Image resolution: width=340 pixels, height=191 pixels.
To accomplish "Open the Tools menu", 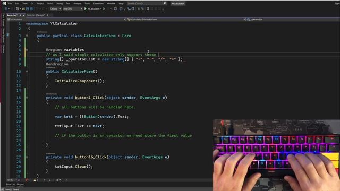I will coord(87,4).
